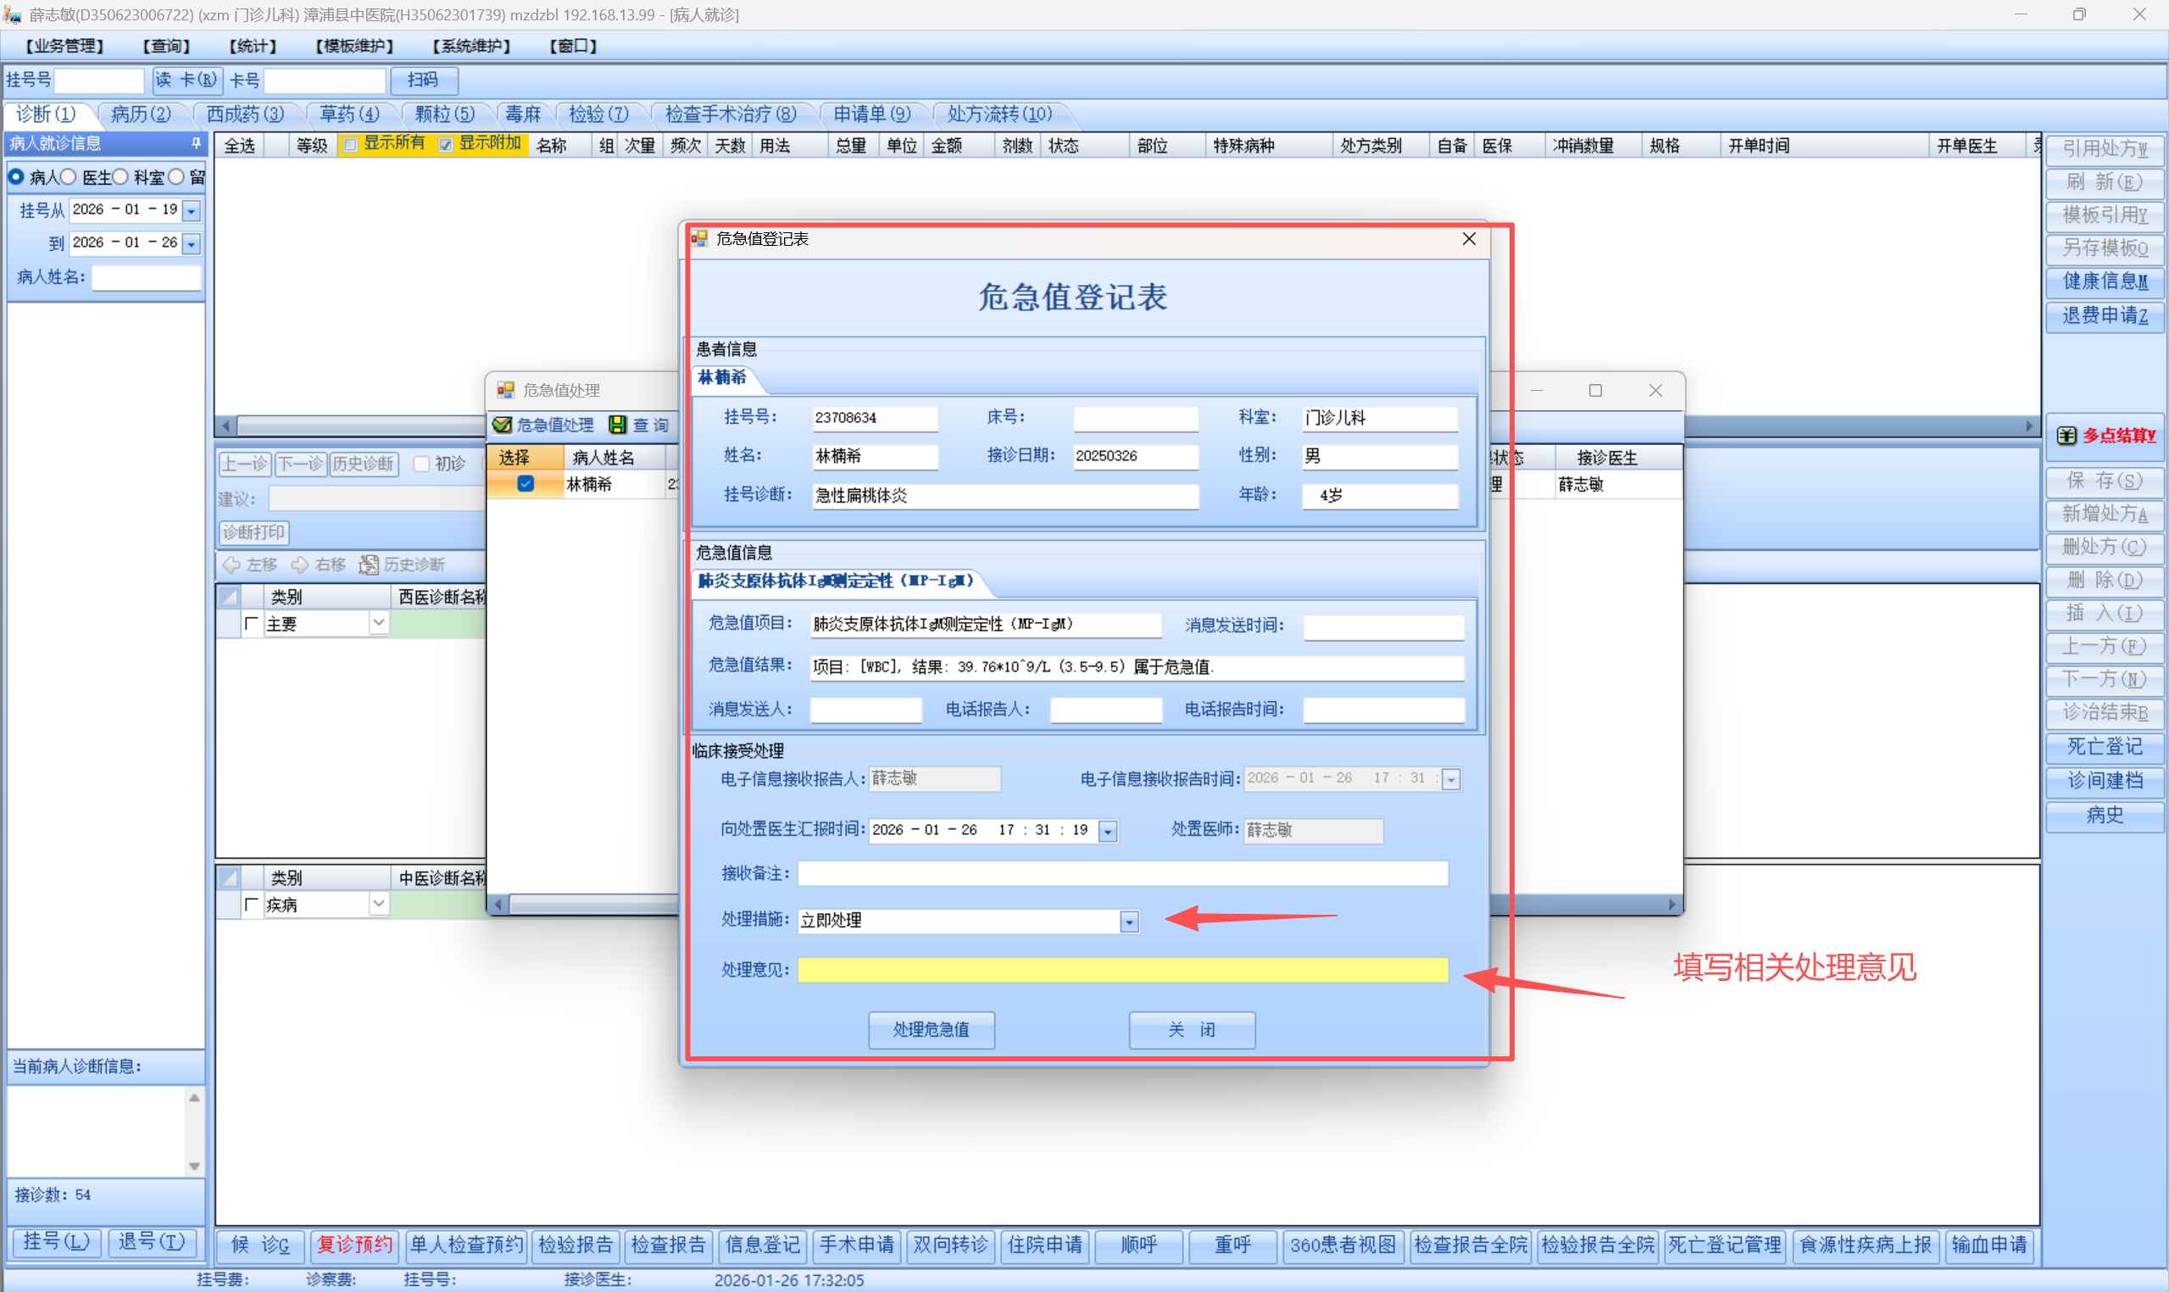Click the 关闭 button in dialog
This screenshot has height=1292, width=2169.
[x=1191, y=1030]
